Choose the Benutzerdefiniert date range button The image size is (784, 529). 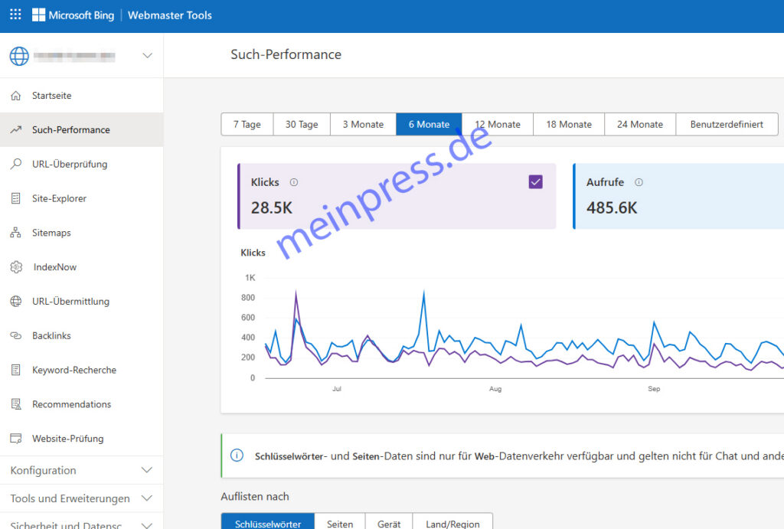click(727, 125)
